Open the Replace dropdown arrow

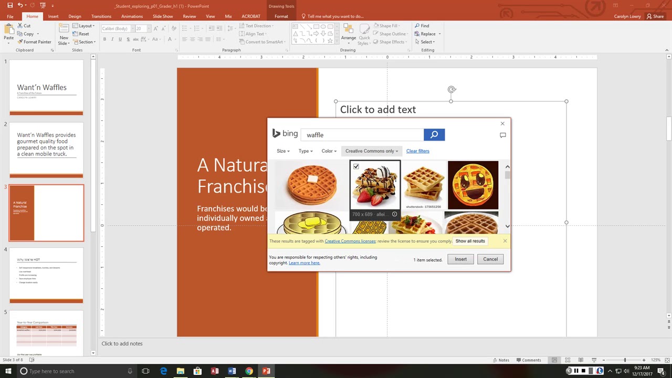click(x=439, y=34)
